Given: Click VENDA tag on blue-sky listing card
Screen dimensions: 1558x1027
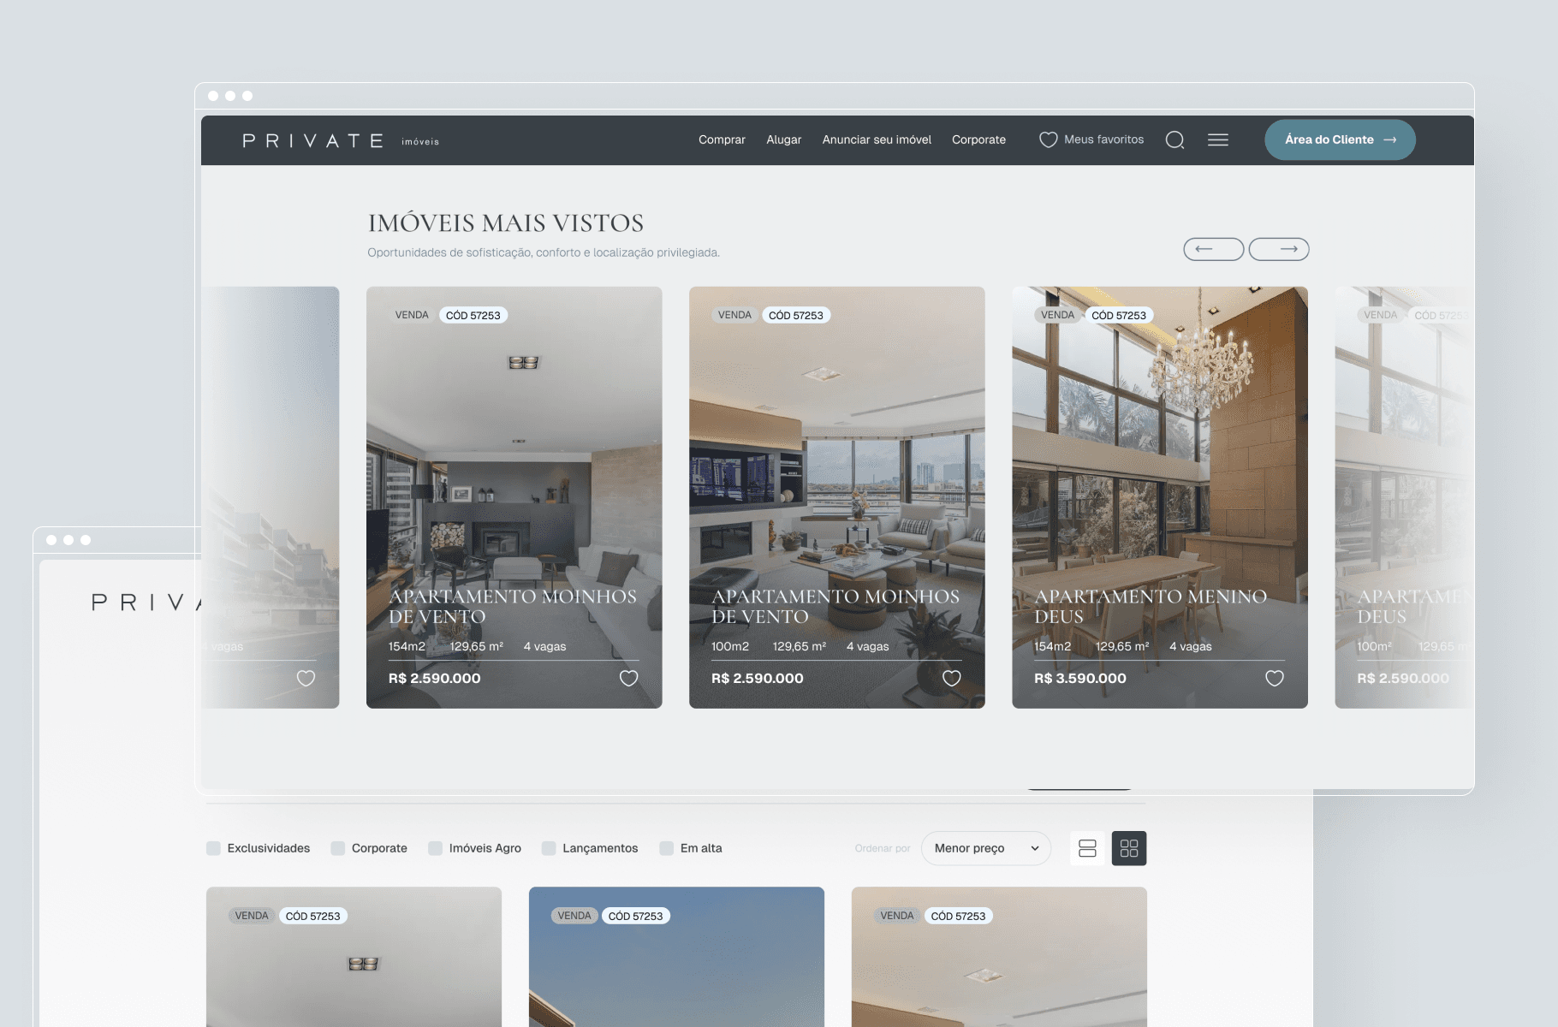Looking at the screenshot, I should 574,916.
